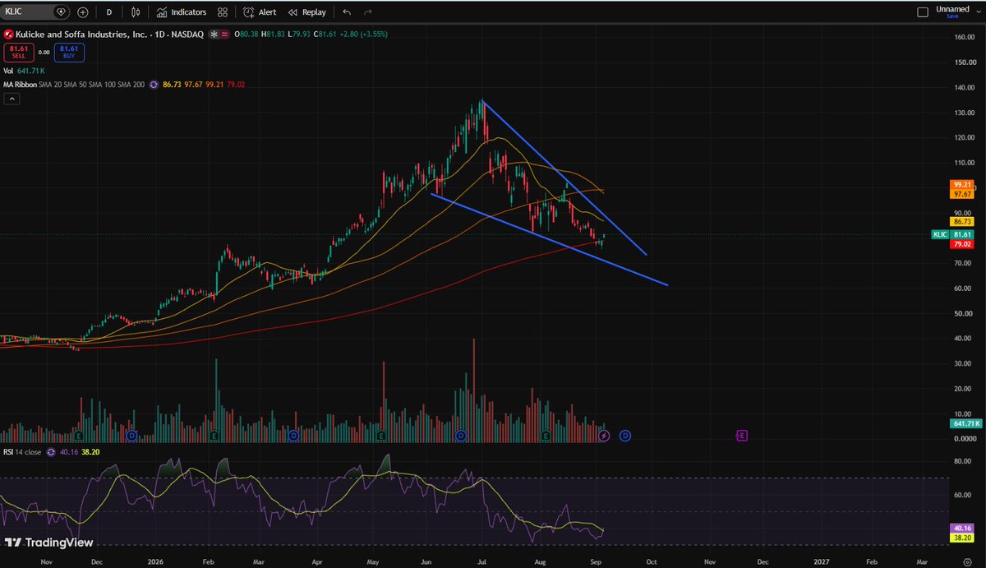The width and height of the screenshot is (986, 568).
Task: Open indicator templates grid icon
Action: 223,12
